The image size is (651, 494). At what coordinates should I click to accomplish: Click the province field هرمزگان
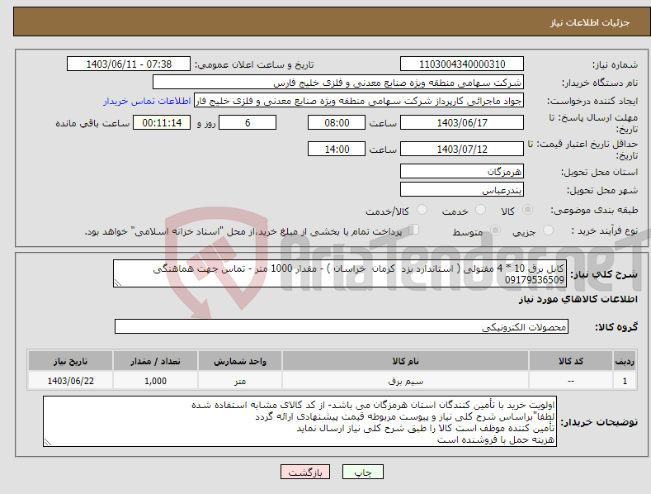(x=462, y=171)
